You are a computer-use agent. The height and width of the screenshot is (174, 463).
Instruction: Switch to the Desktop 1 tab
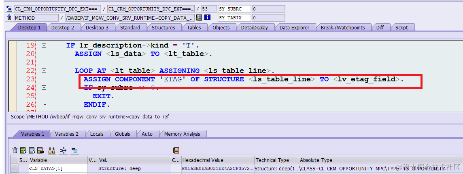tap(29, 27)
